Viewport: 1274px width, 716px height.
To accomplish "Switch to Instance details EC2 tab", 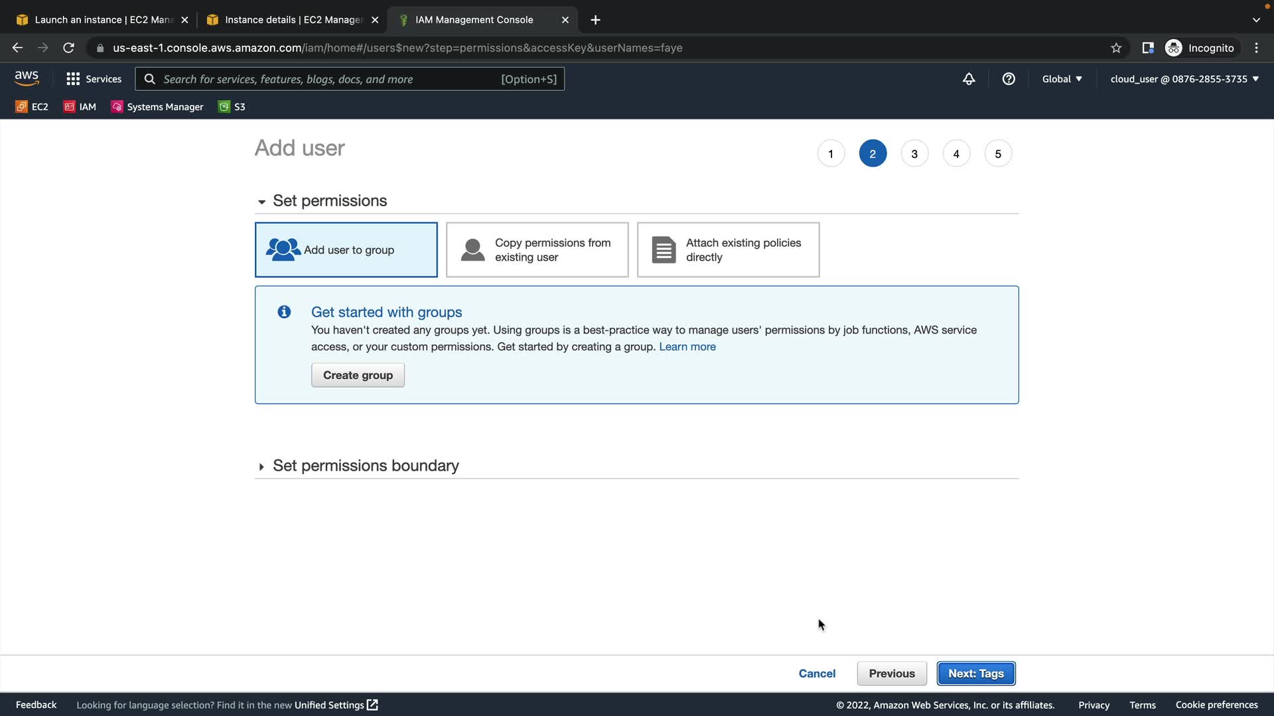I will click(x=293, y=20).
